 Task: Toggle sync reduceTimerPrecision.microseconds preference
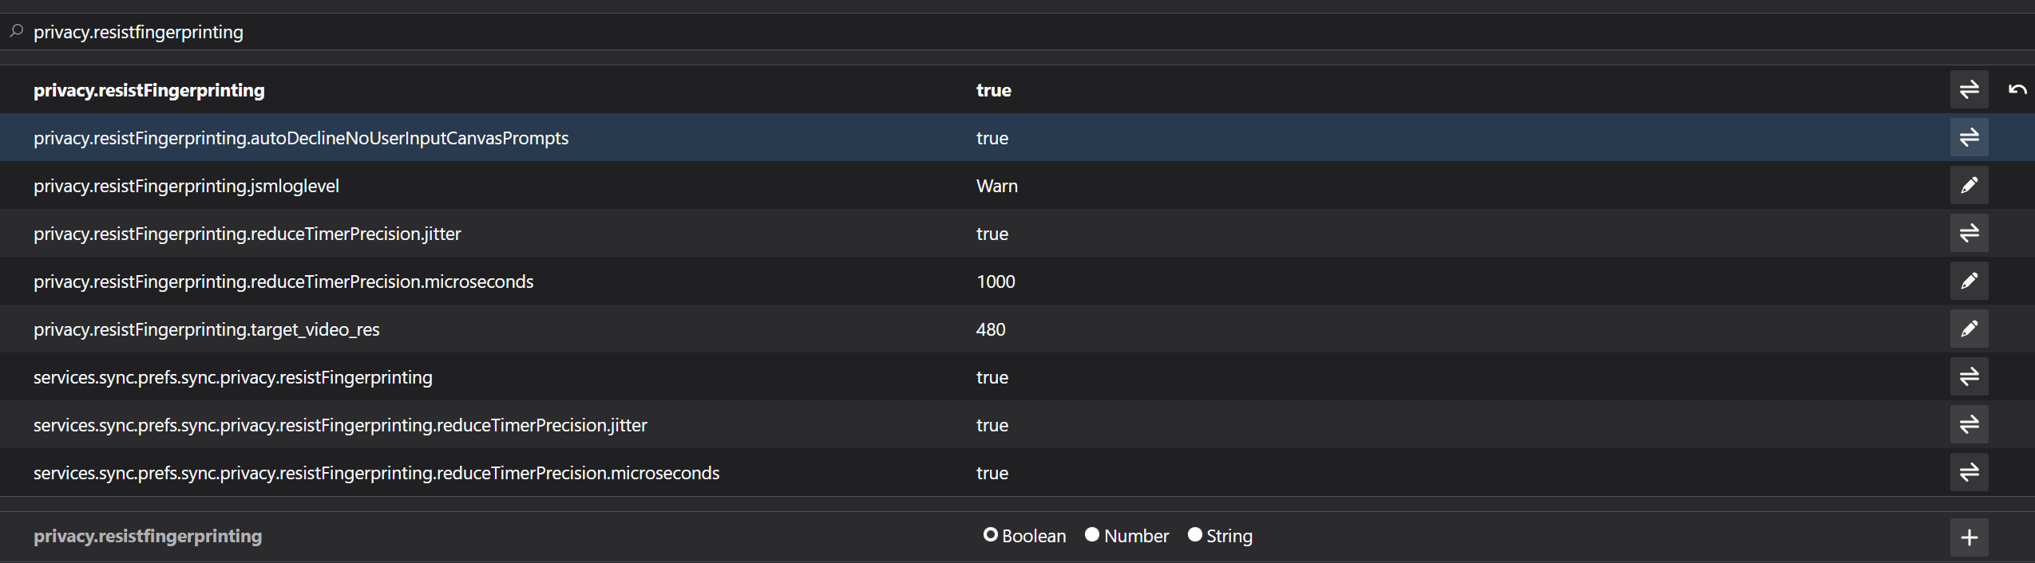click(1969, 472)
